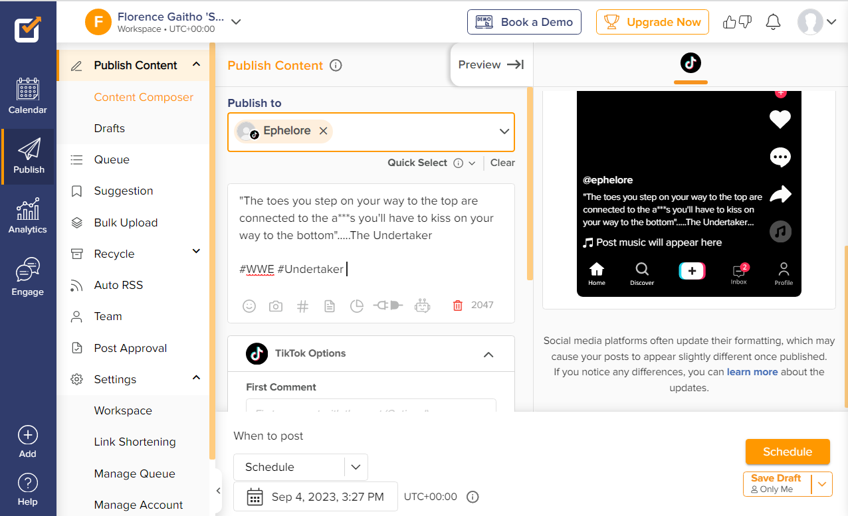Click the Sep 4, 2023 date field
The image size is (848, 516).
coord(316,497)
